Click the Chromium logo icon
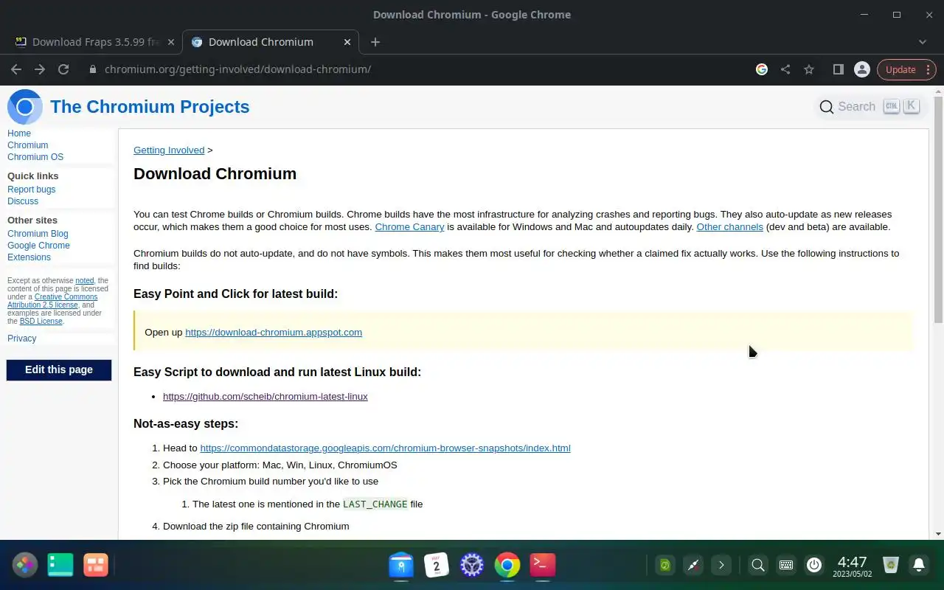The width and height of the screenshot is (944, 590). coord(25,107)
